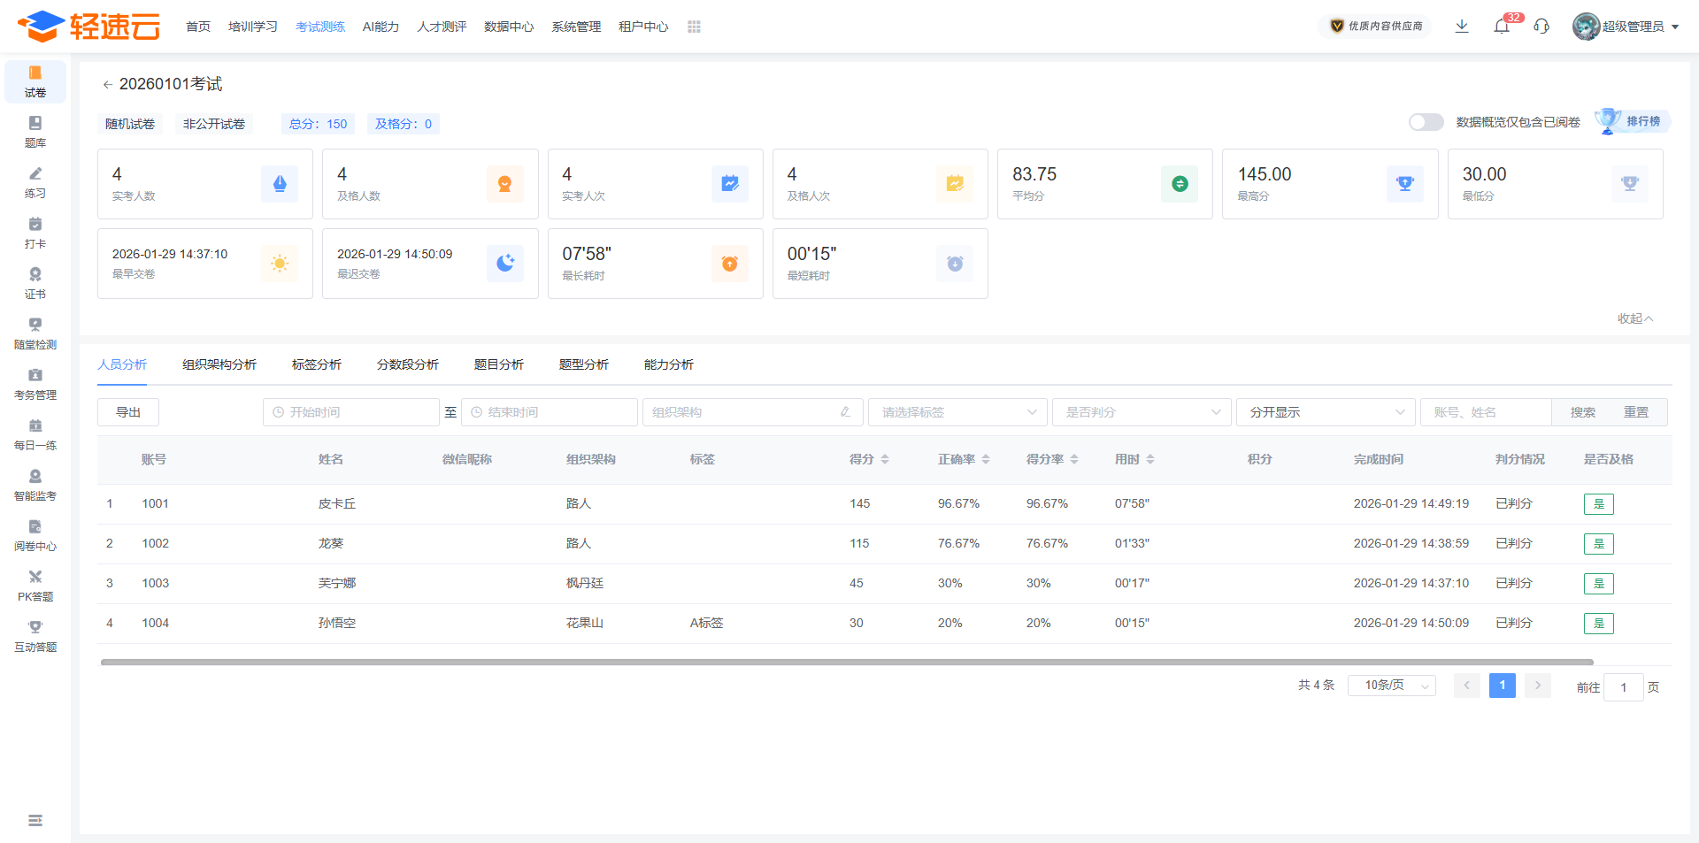
Task: Collapse sidebar with bottom menu icon
Action: click(x=35, y=821)
